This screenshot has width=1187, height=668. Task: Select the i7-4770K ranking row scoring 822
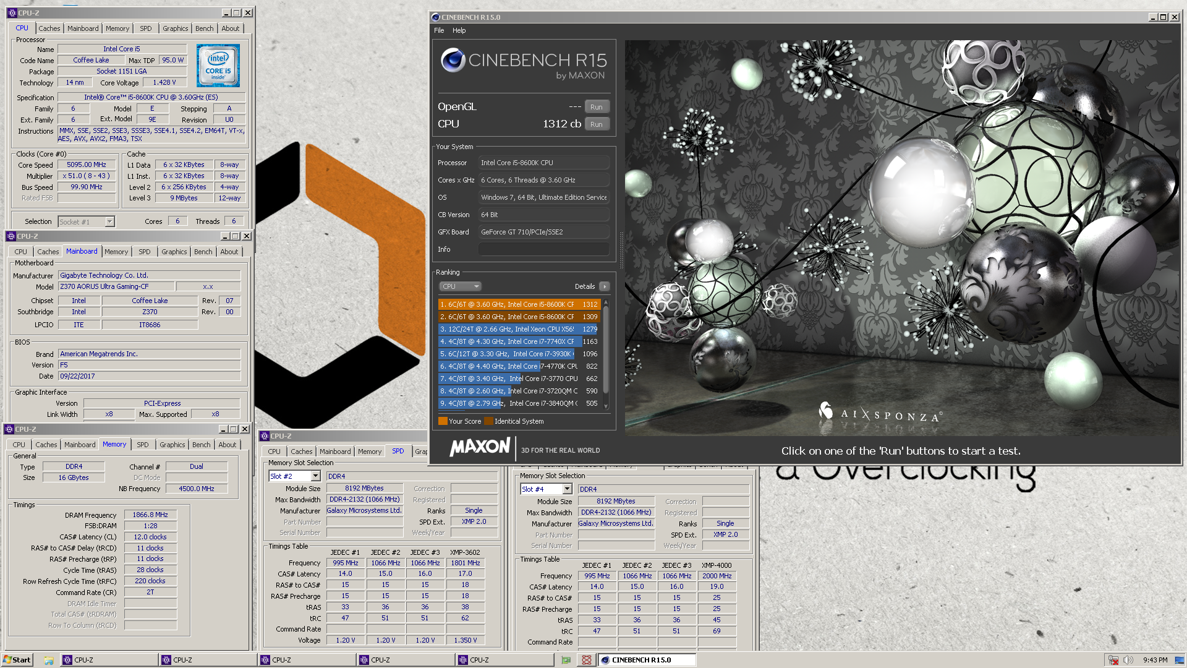pyautogui.click(x=519, y=366)
